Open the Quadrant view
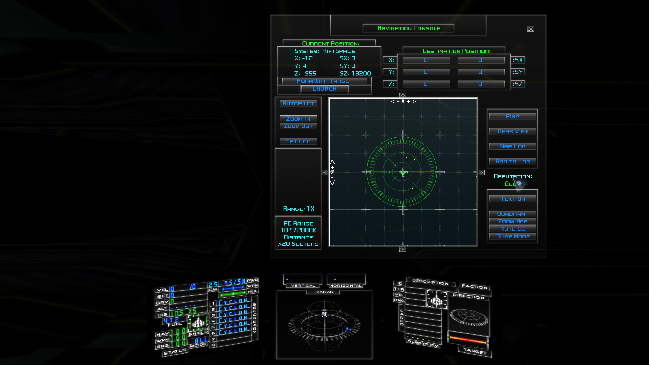The height and width of the screenshot is (365, 649). 513,214
